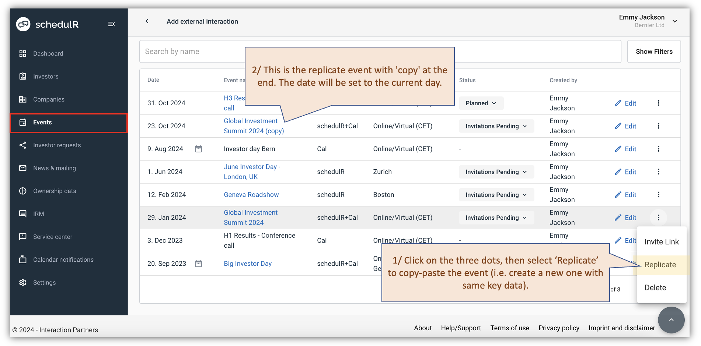Select the Ownership data pie chart icon
This screenshot has width=701, height=346.
click(23, 191)
